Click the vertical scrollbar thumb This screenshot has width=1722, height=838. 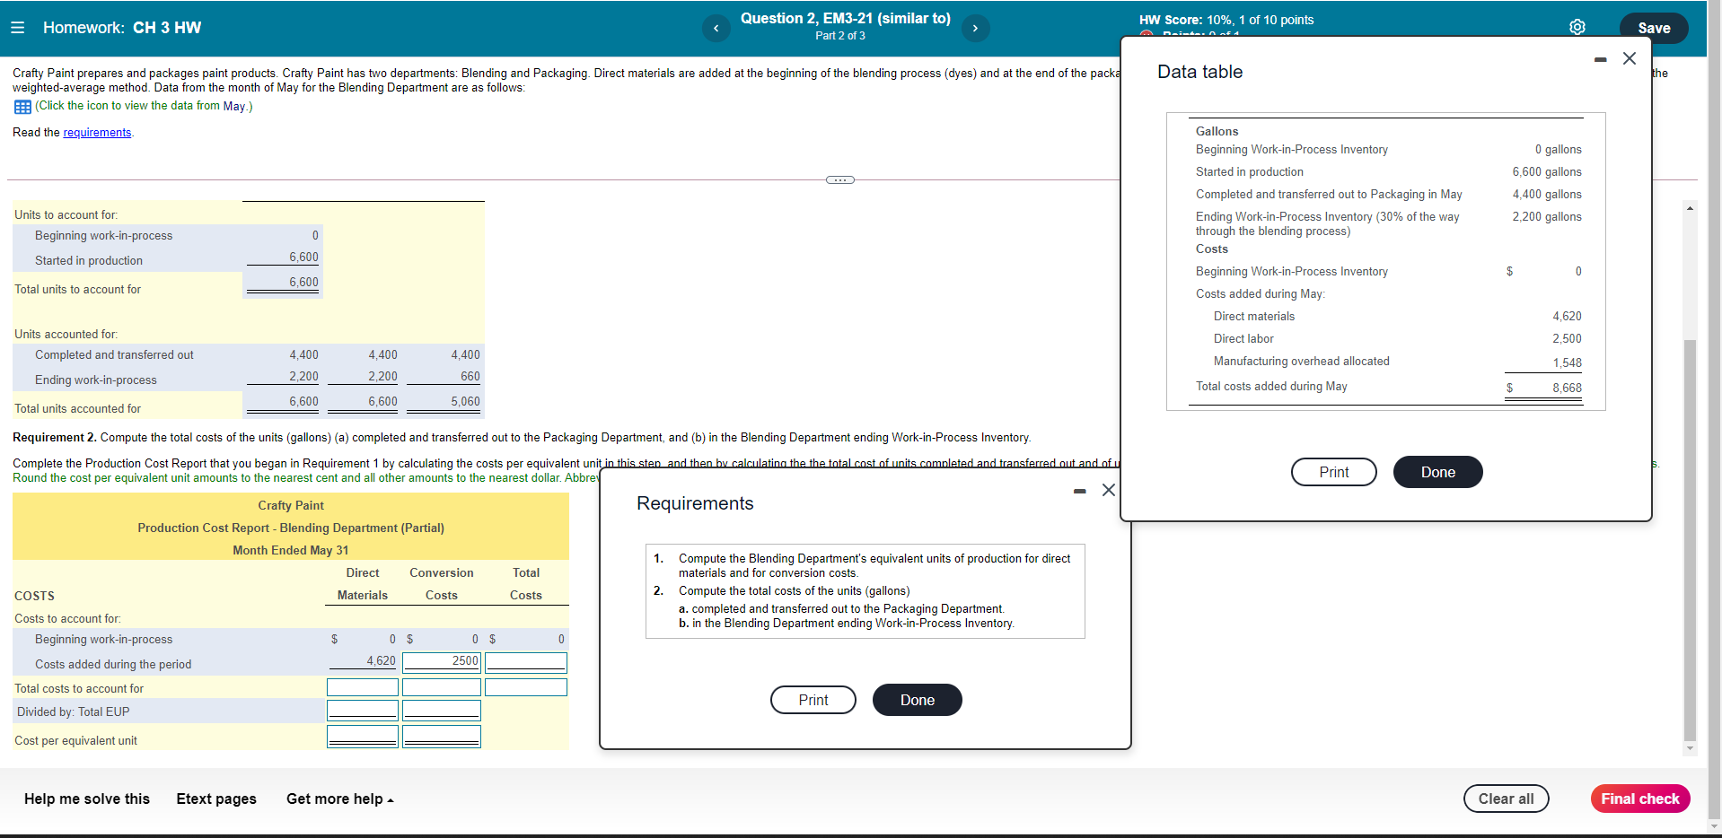(x=1690, y=540)
